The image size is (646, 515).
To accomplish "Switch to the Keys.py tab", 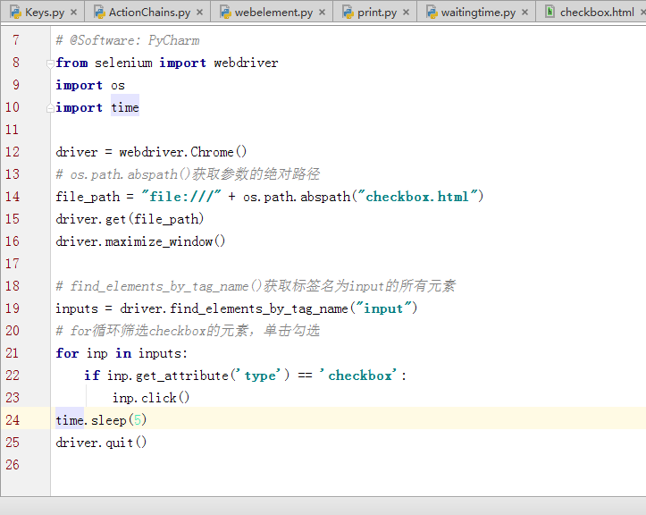I will coord(42,12).
